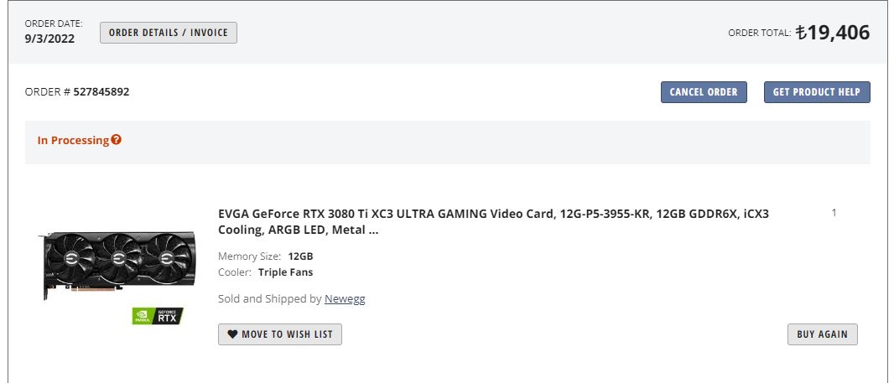
Task: Open the Order Details / Invoice page
Action: point(169,33)
